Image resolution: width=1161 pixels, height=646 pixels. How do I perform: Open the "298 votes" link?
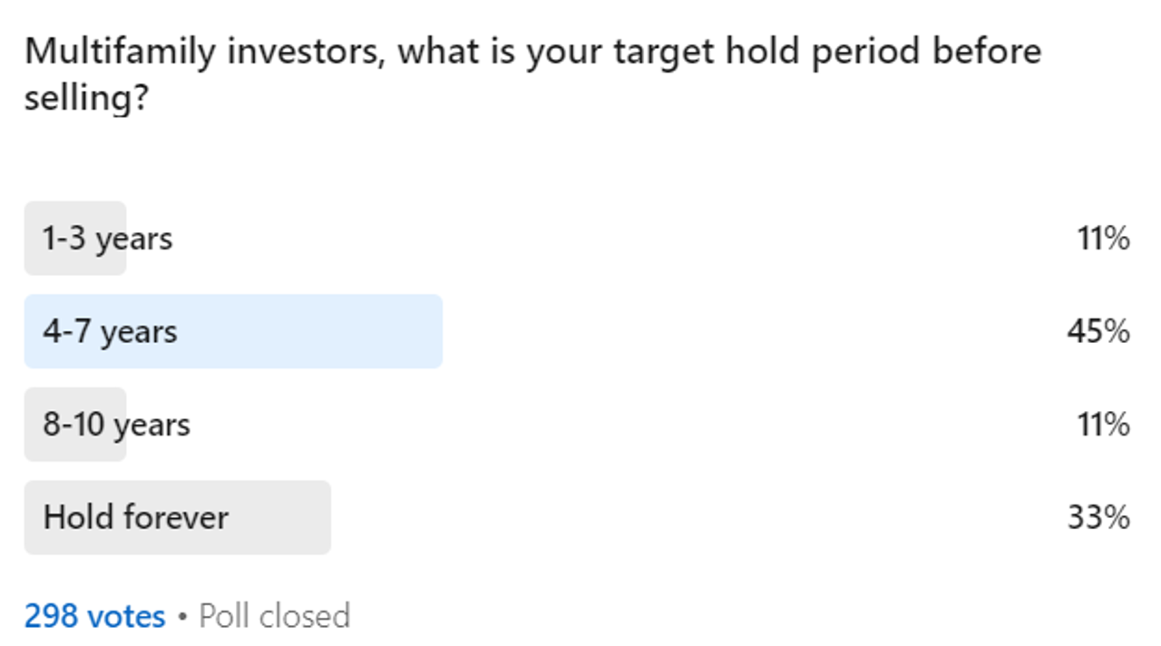pyautogui.click(x=94, y=616)
